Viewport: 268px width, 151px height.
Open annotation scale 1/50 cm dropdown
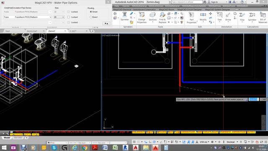(x=204, y=142)
